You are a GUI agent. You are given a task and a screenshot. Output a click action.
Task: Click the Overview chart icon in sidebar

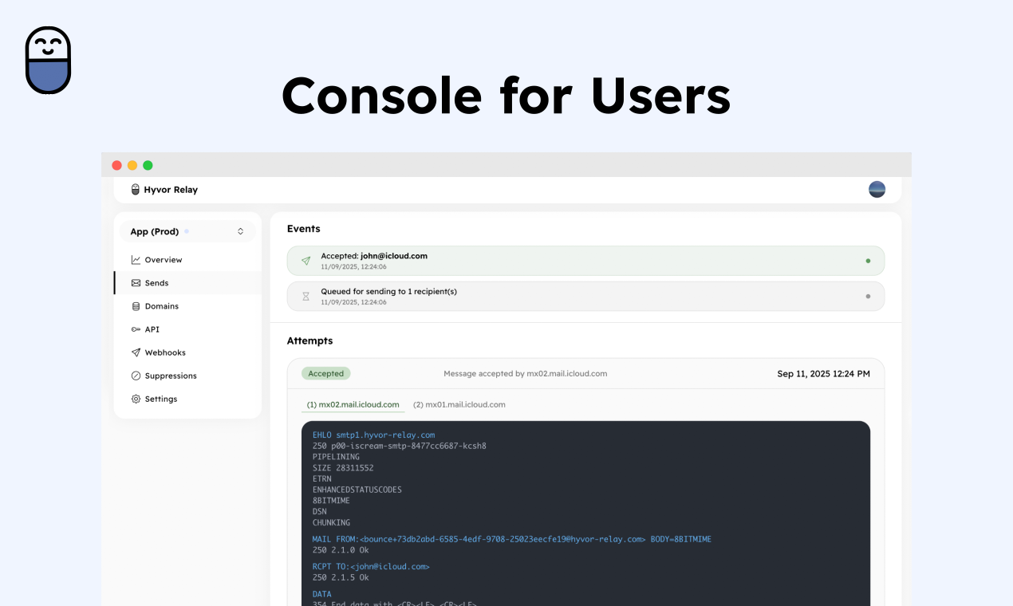click(136, 260)
